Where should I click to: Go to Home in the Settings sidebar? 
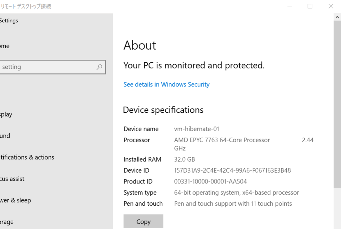[x=5, y=46]
